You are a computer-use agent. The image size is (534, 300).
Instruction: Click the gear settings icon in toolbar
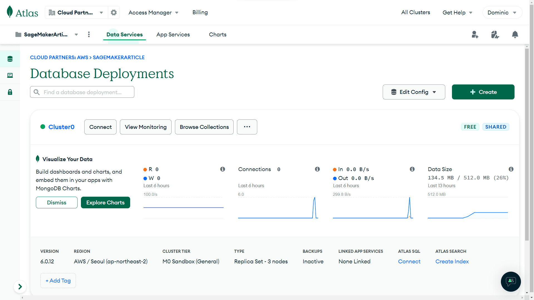[114, 12]
